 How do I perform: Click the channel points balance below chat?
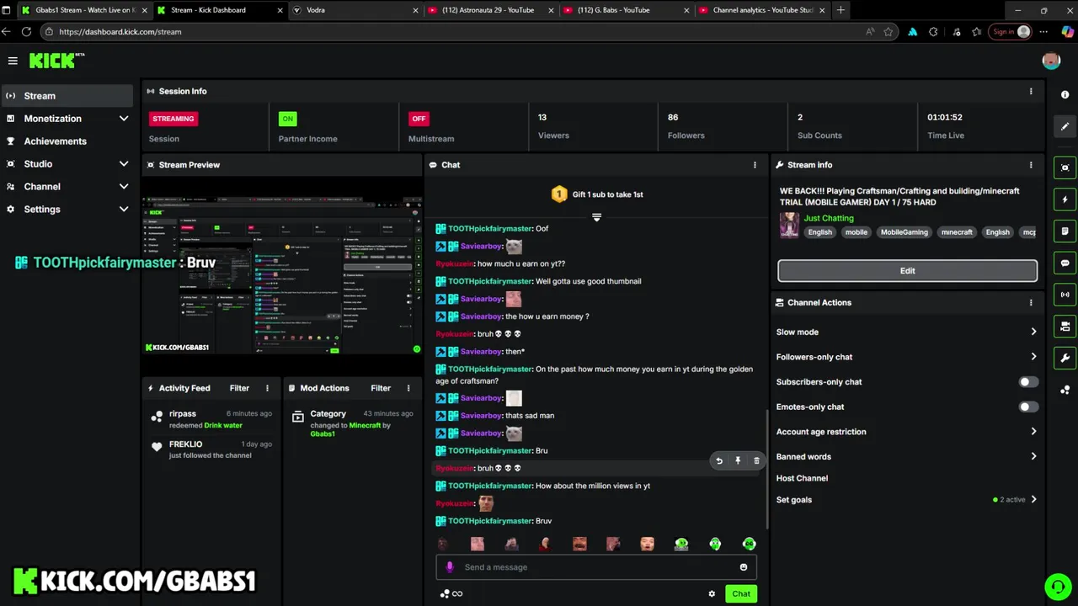click(451, 594)
